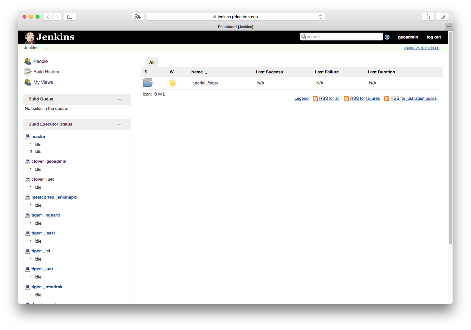Viewport: 471px width, 330px height.
Task: Click the Jenkins search input field
Action: [x=341, y=37]
